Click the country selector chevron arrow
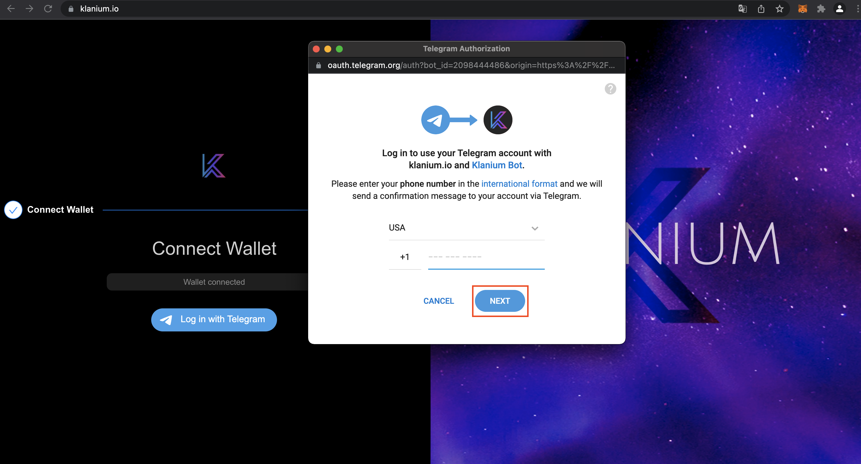861x464 pixels. (x=535, y=228)
